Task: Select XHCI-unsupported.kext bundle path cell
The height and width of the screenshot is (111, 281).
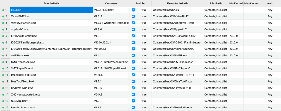Action: pyautogui.click(x=51, y=94)
